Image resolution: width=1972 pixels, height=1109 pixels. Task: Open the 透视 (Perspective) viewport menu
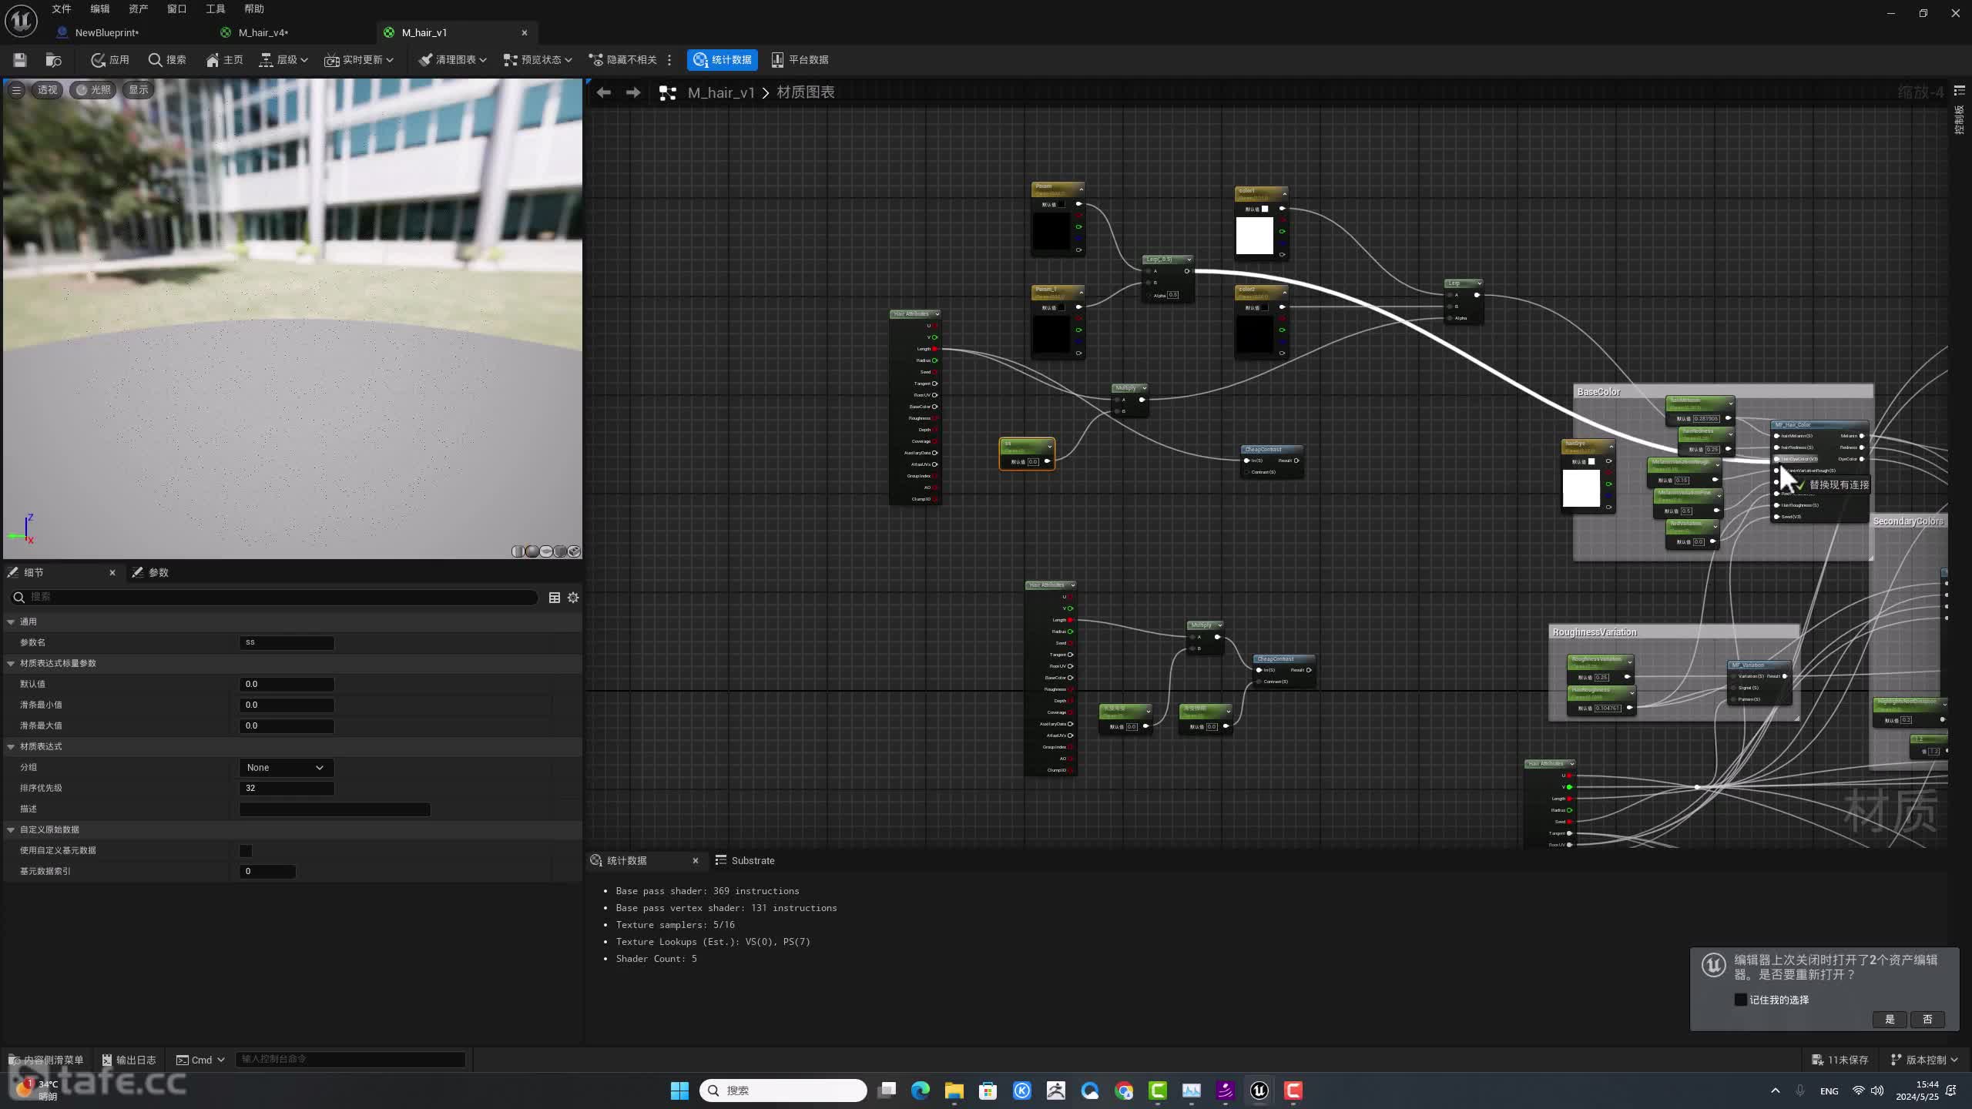click(x=47, y=89)
